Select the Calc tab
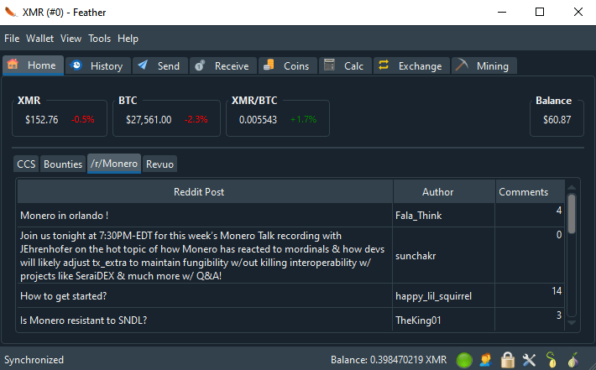This screenshot has width=596, height=370. point(344,65)
